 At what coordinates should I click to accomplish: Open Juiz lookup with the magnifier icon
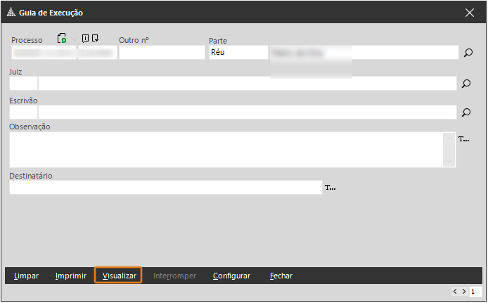click(x=466, y=84)
